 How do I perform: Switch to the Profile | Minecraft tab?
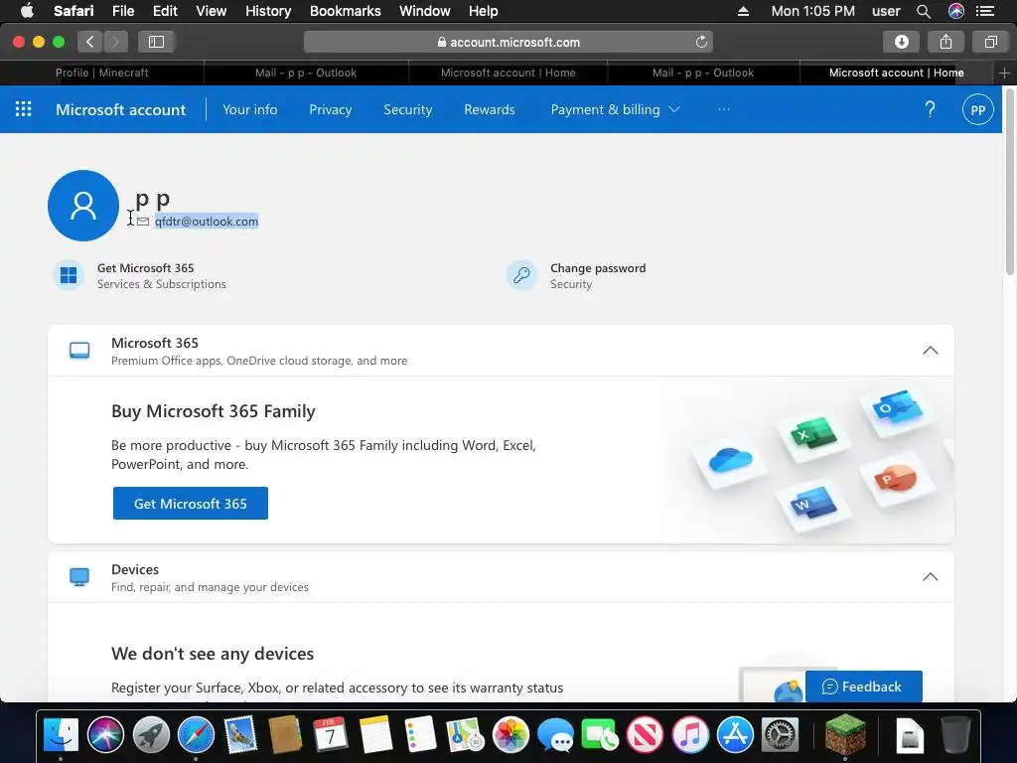click(102, 73)
